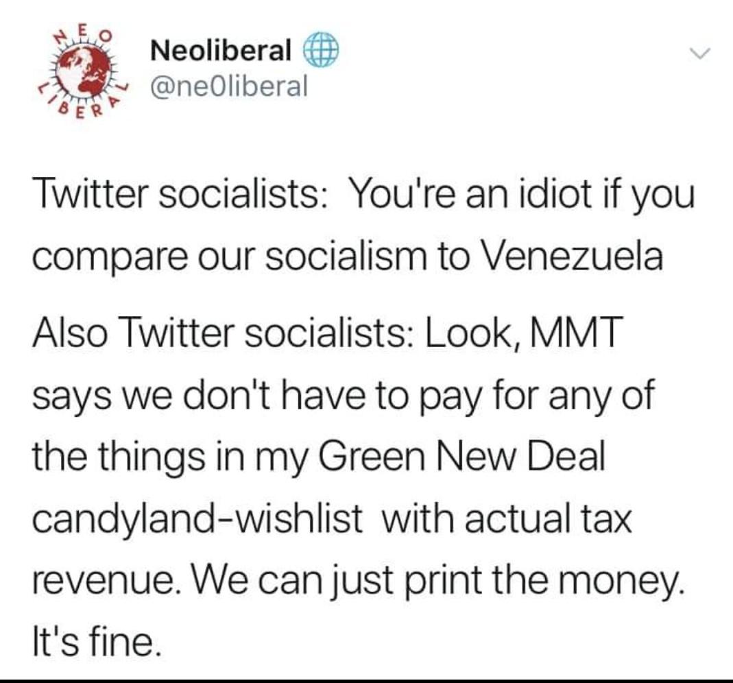This screenshot has width=733, height=683.
Task: Visit the @ne0liberal handle
Action: (228, 86)
